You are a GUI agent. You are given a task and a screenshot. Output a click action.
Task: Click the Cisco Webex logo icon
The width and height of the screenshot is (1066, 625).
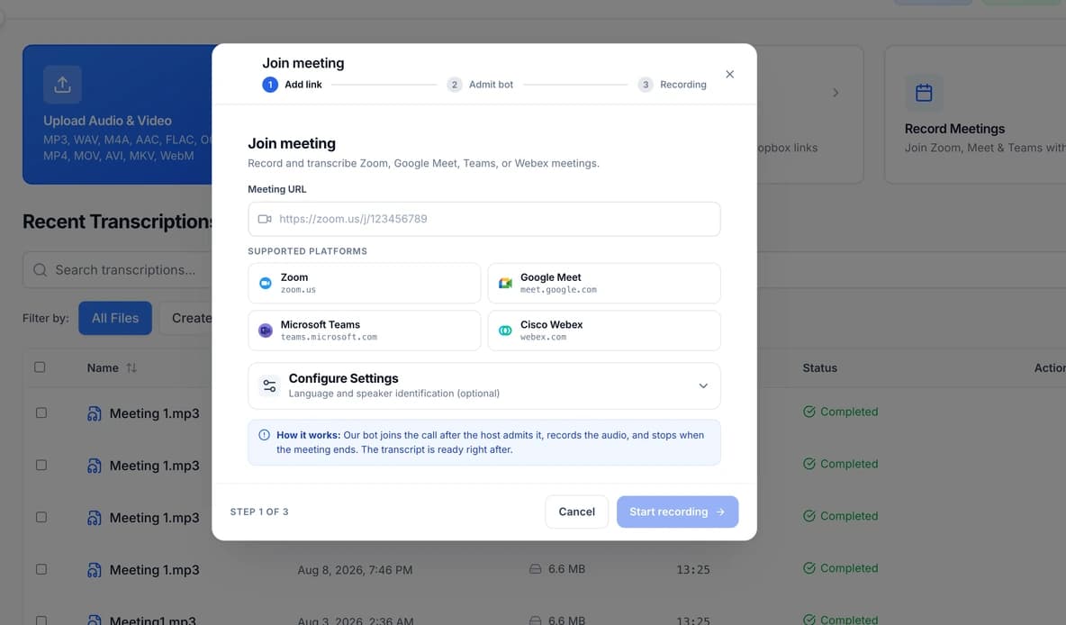click(x=505, y=331)
